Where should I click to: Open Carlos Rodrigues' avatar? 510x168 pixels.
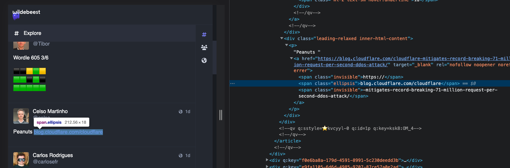pos(21,160)
